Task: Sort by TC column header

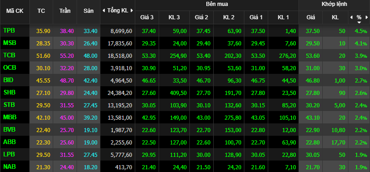Action: tap(41, 11)
